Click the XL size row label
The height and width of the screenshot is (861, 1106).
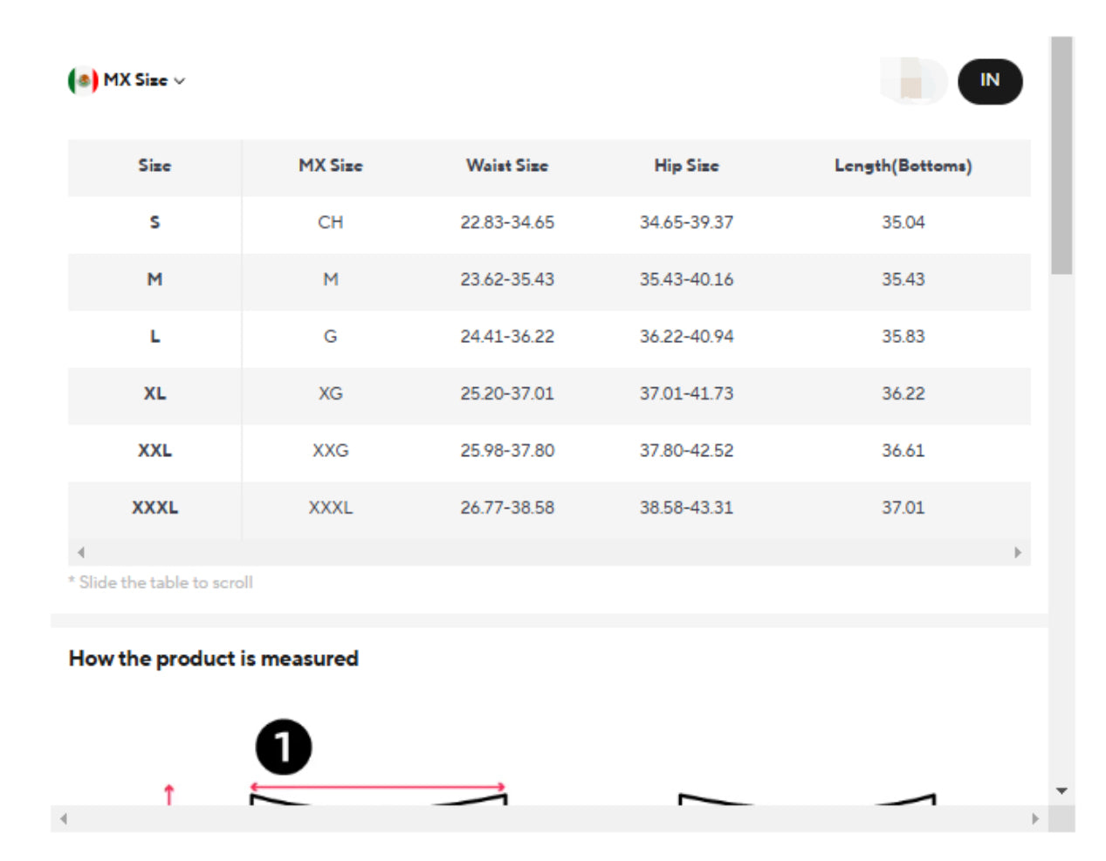tap(155, 393)
